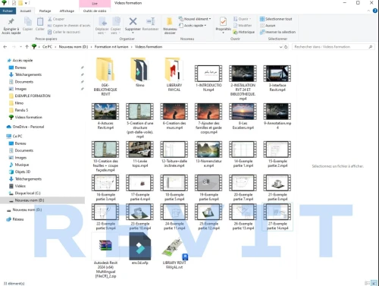Click the up-one-level arrow
The image size is (379, 286).
click(27, 47)
